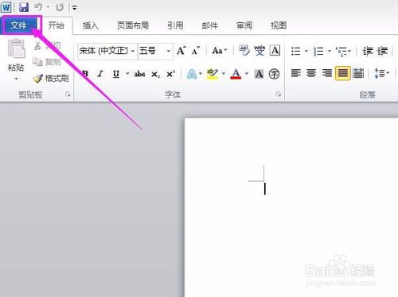The image size is (398, 297).
Task: Toggle Superscript formatting
Action: [x=170, y=74]
